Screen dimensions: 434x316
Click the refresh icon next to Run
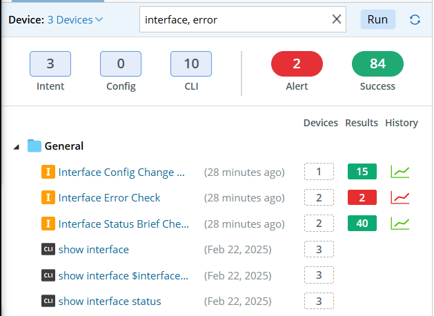[415, 20]
